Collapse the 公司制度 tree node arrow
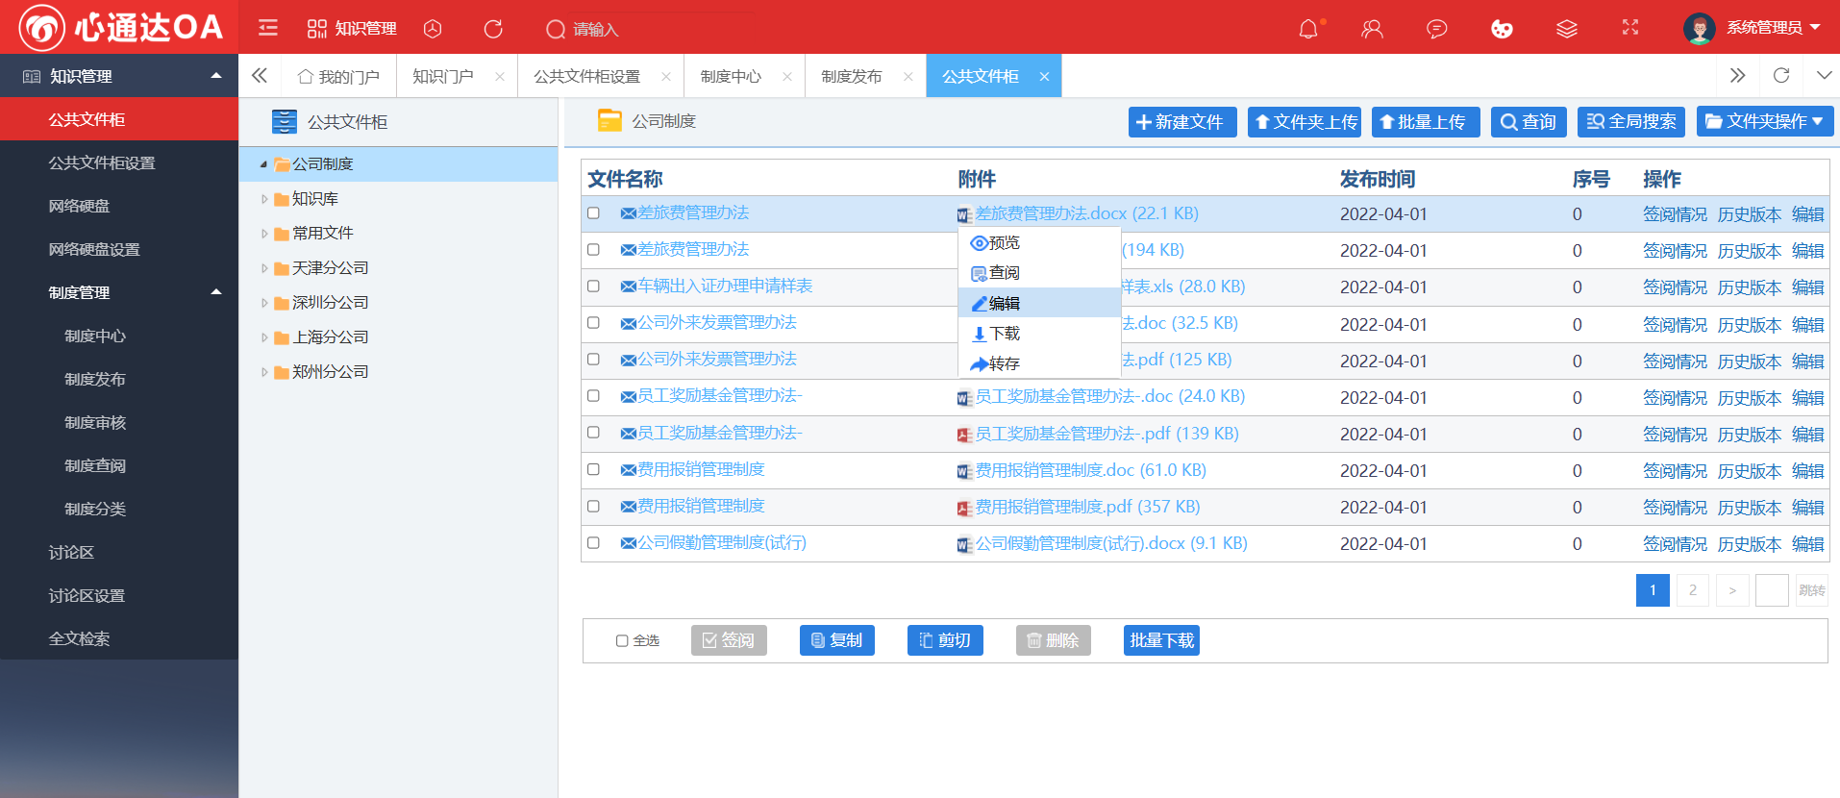1840x798 pixels. click(263, 164)
